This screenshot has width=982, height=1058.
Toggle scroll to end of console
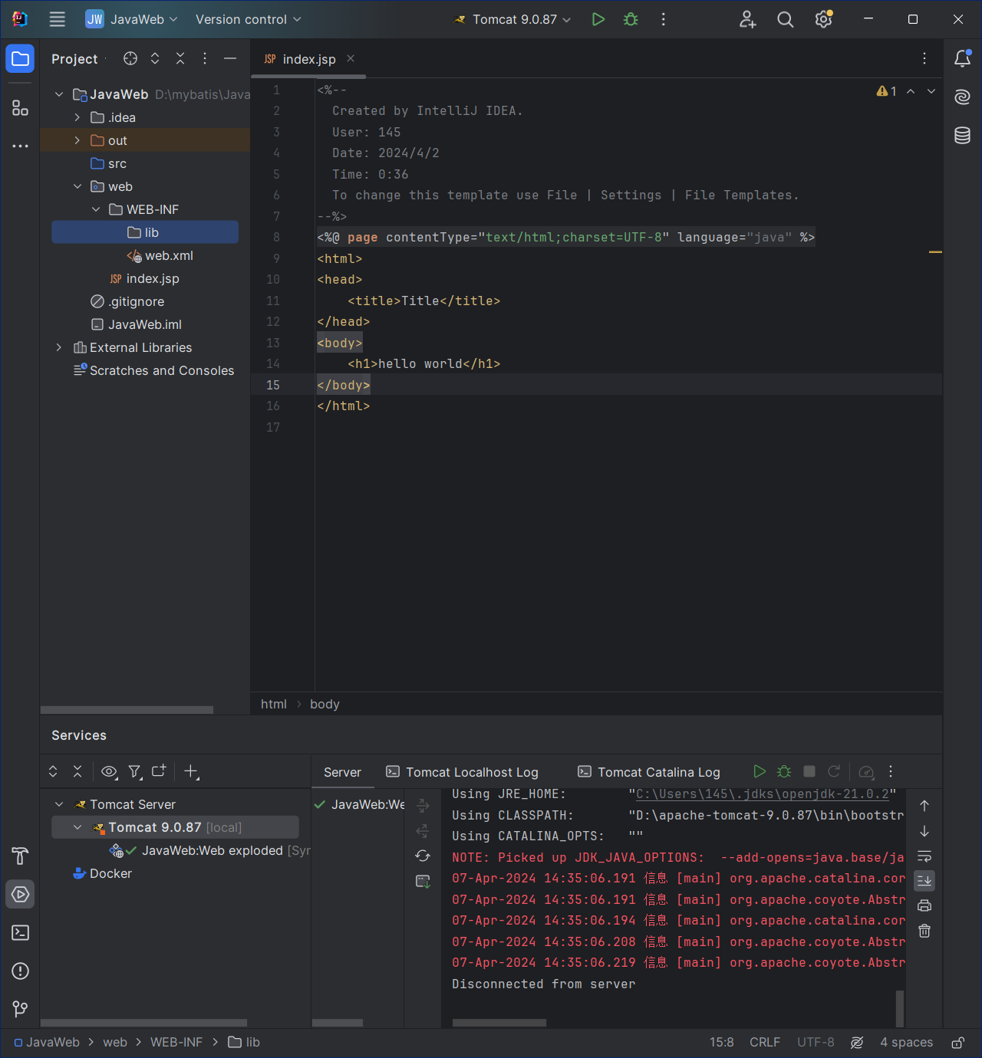click(x=924, y=880)
